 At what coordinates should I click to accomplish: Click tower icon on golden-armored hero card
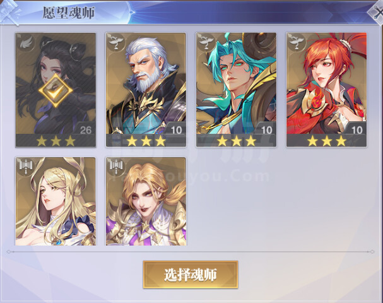click(115, 167)
